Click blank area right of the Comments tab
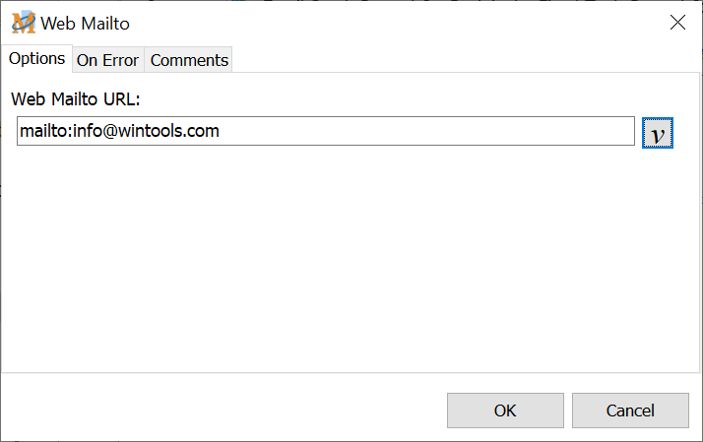 pos(463,60)
